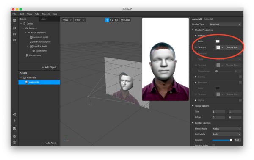254x160 pixels.
Task: Toggle the Local coordinate button
Action: [125, 20]
